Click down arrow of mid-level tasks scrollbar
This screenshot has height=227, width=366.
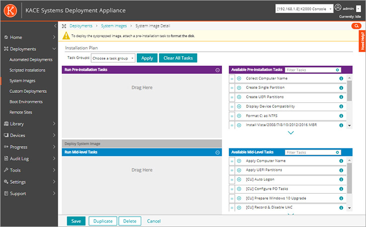pyautogui.click(x=350, y=208)
